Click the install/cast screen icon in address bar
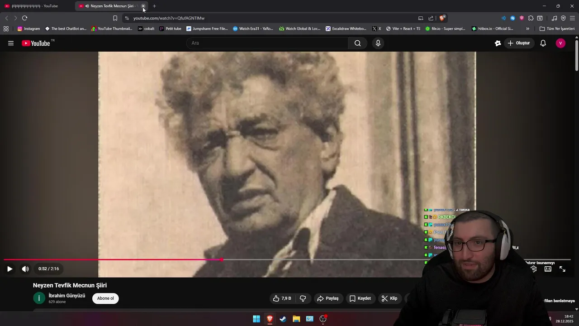579x326 pixels. (x=421, y=18)
